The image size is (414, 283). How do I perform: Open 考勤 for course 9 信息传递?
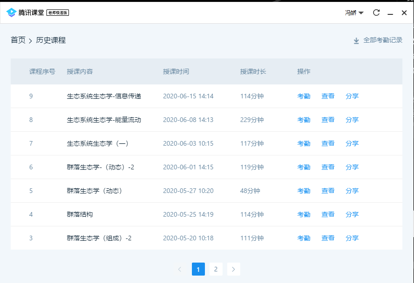[303, 96]
